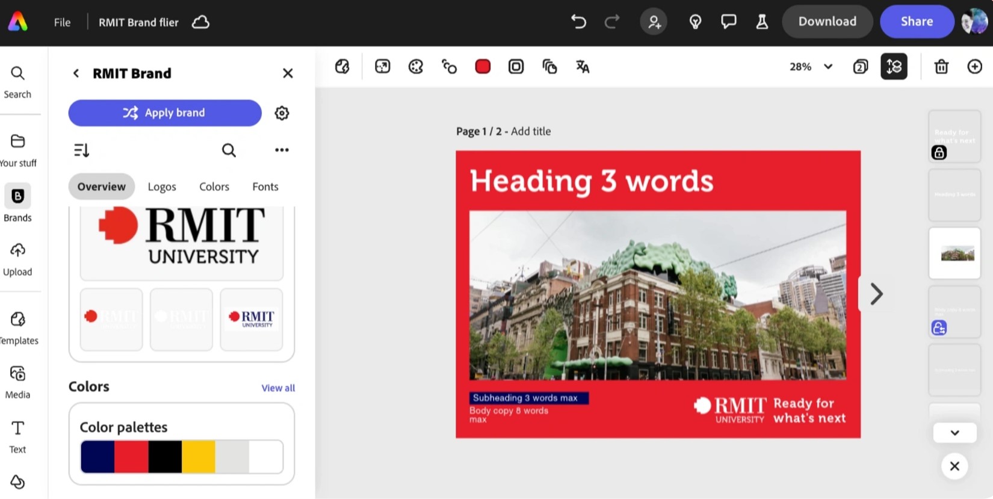This screenshot has height=499, width=993.
Task: Open the red background color swatch
Action: click(483, 67)
